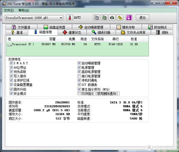Switch to the 基准 tab

[x=17, y=33]
